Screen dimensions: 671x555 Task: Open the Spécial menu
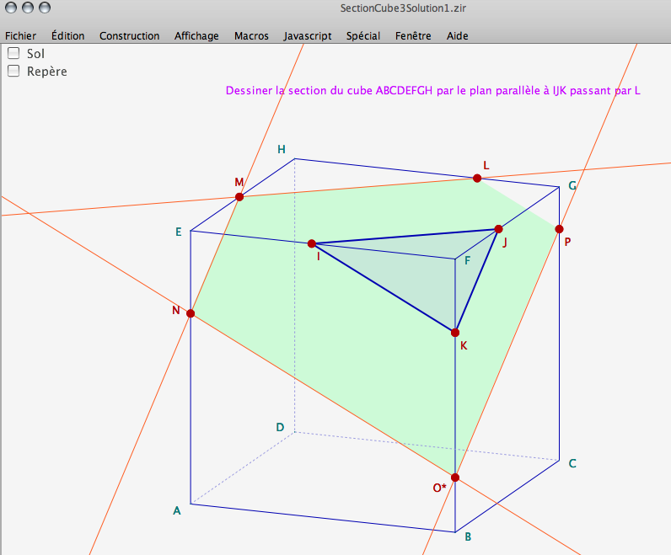pyautogui.click(x=363, y=36)
